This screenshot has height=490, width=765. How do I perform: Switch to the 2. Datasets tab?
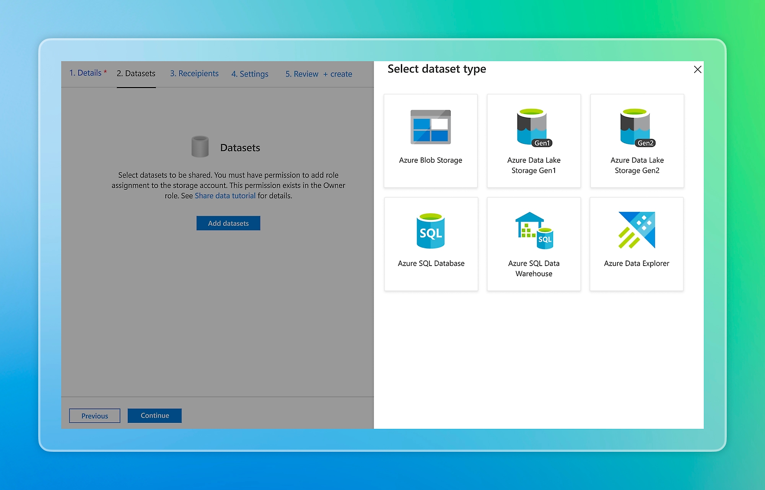pyautogui.click(x=136, y=73)
